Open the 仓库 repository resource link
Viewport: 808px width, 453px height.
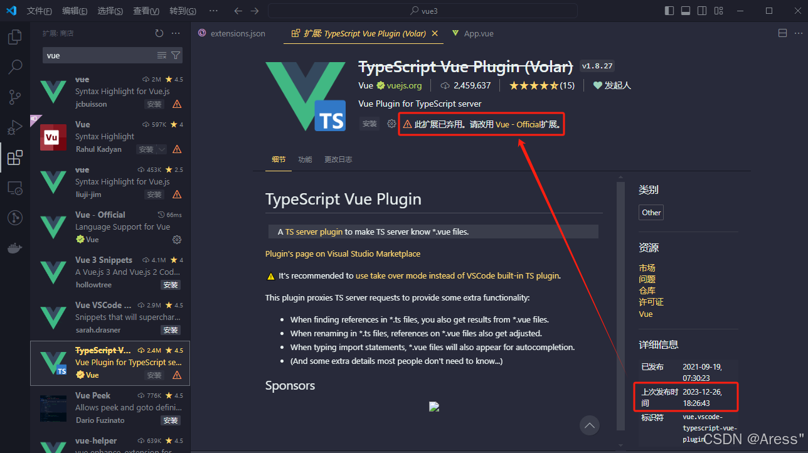[647, 290]
